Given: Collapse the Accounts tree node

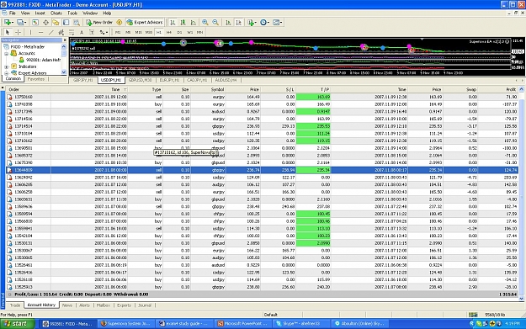Looking at the screenshot, I should click(7, 53).
